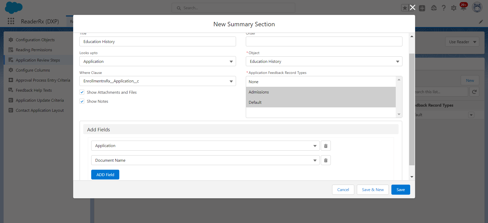Open the App Launcher grid icon
This screenshot has height=223, width=488.
click(11, 21)
